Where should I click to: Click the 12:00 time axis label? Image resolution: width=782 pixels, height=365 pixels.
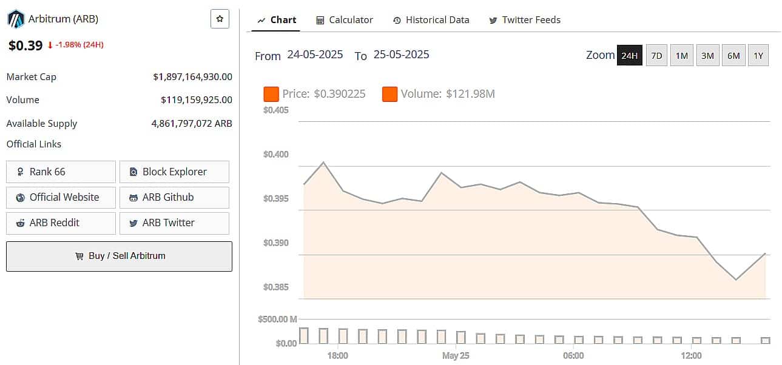click(x=691, y=356)
